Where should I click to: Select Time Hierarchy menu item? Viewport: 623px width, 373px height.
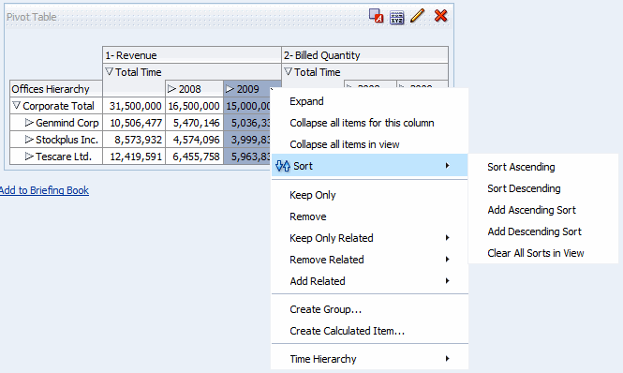[369, 359]
